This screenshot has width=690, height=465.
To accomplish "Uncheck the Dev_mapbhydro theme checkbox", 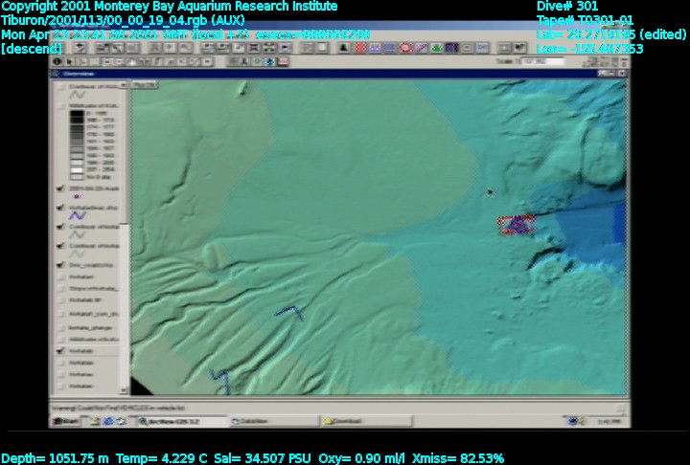I will tap(61, 265).
